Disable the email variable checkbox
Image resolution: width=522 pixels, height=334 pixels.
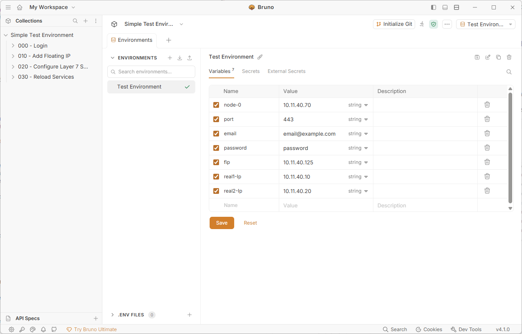(216, 134)
